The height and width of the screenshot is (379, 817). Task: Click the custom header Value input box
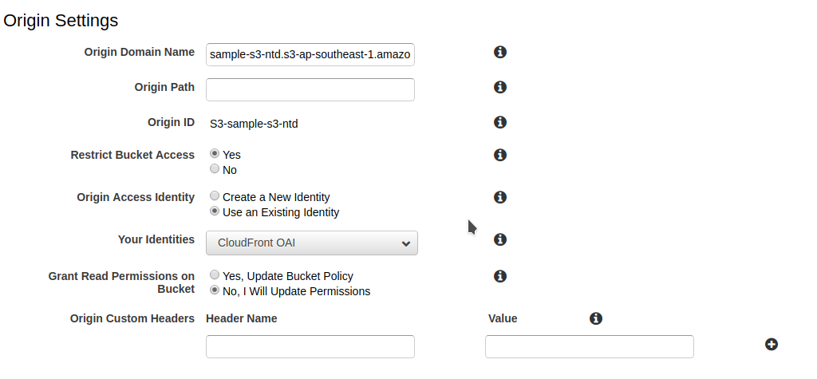589,346
